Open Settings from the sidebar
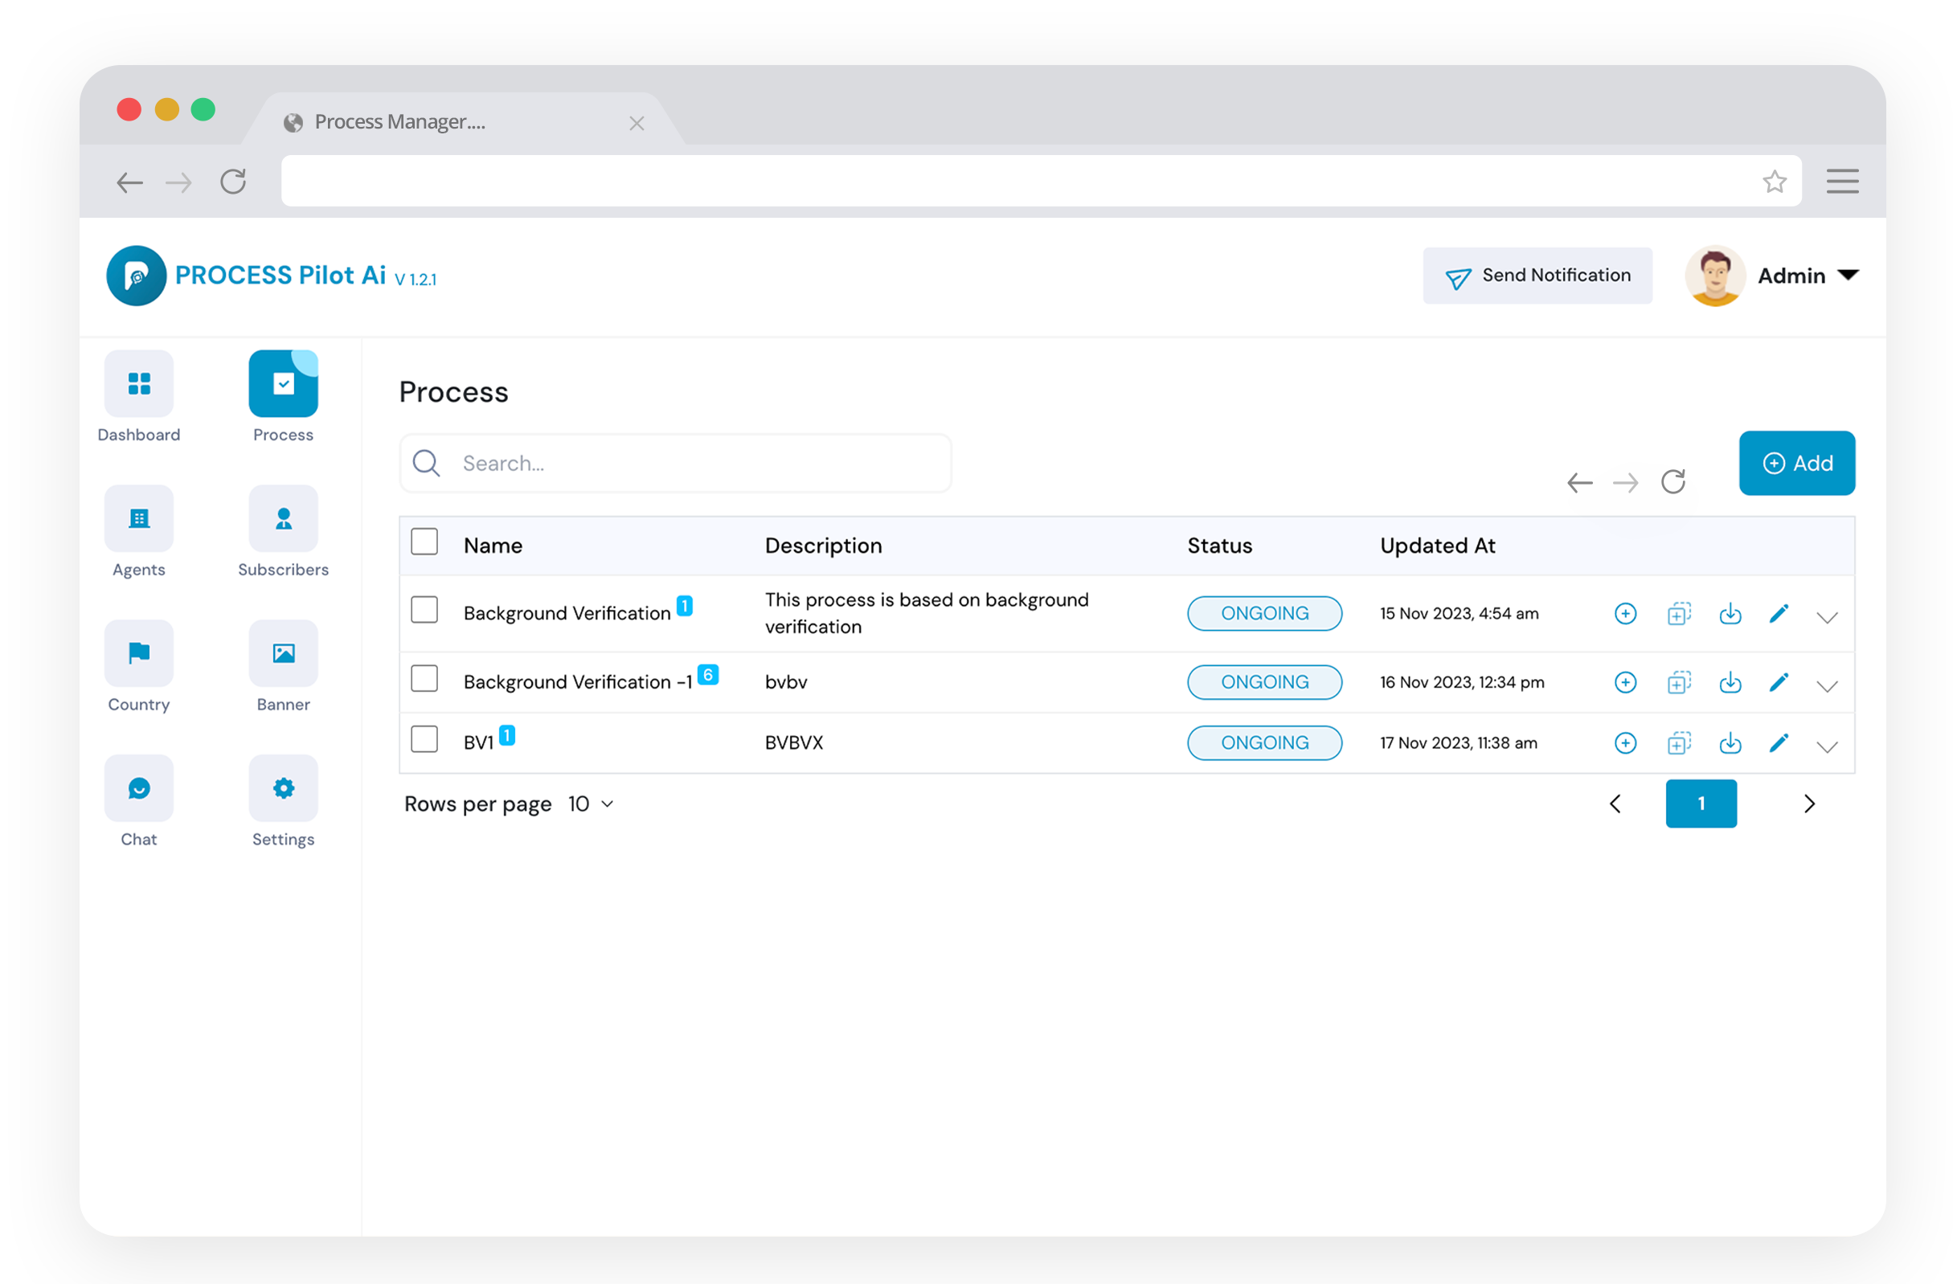This screenshot has width=1953, height=1284. [282, 787]
